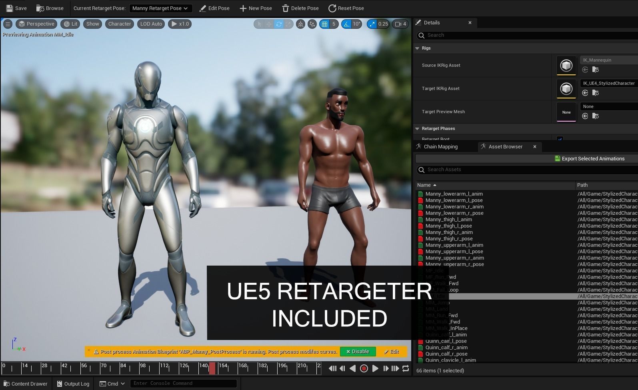Image resolution: width=638 pixels, height=390 pixels.
Task: Disable the post process Animation Blueprint
Action: (x=358, y=352)
